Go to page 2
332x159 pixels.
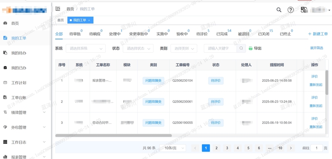216,148
